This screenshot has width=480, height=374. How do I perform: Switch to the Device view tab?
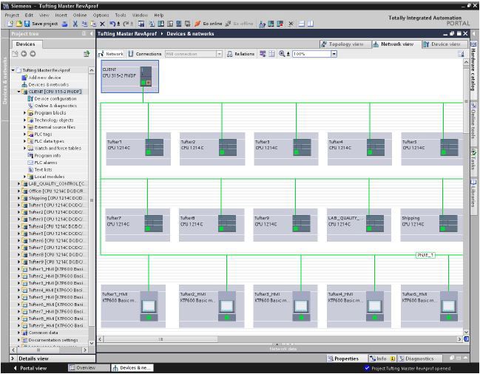point(444,44)
